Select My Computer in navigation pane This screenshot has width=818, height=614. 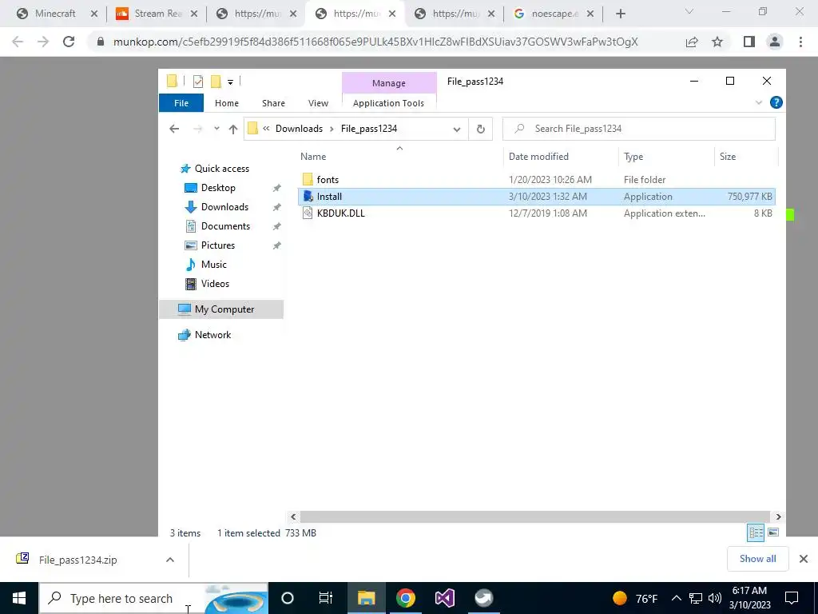(221, 309)
